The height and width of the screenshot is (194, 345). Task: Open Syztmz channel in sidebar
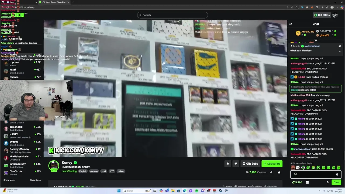coord(22,143)
